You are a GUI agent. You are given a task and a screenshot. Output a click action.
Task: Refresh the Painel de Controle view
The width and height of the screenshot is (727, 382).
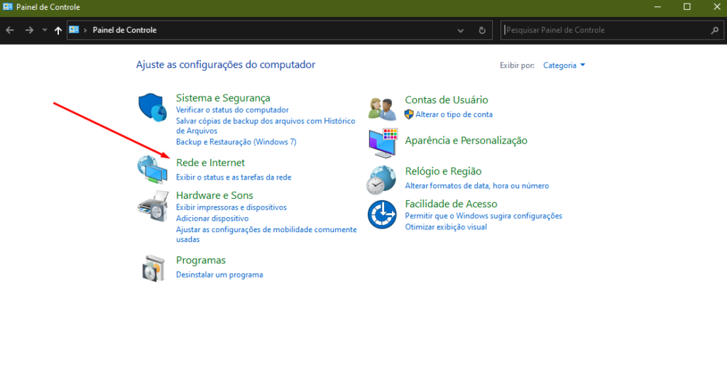pos(482,30)
